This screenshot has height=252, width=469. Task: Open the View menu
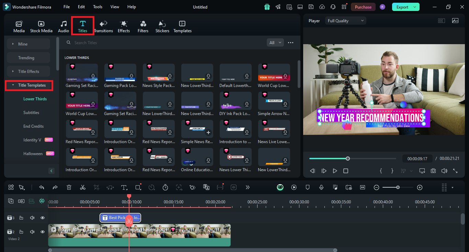coord(115,7)
